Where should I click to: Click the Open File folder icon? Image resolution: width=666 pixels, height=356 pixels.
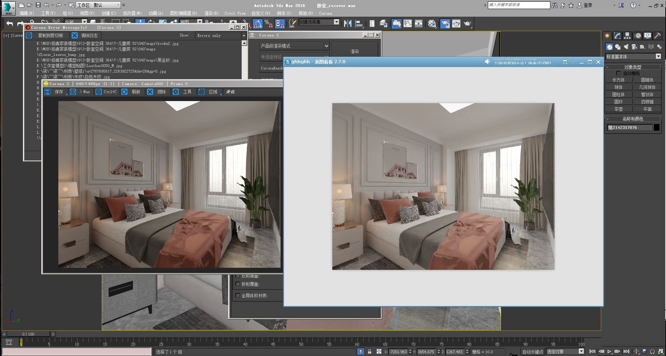point(30,5)
